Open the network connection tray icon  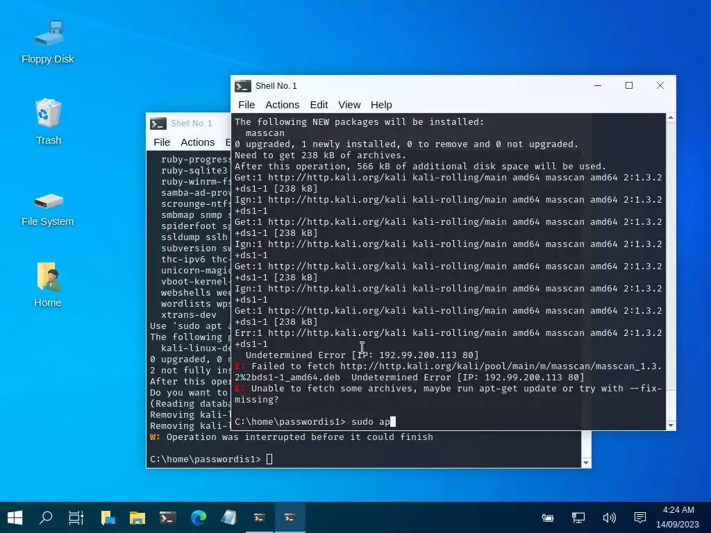[578, 518]
